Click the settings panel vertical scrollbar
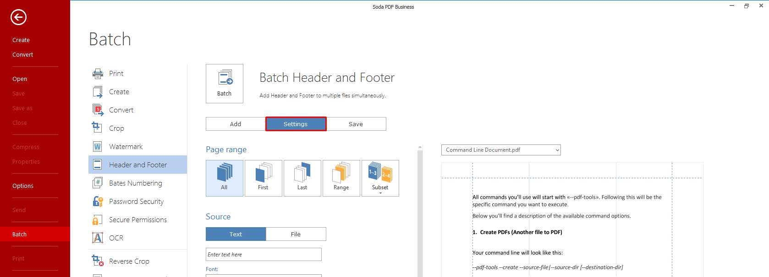 pos(420,213)
